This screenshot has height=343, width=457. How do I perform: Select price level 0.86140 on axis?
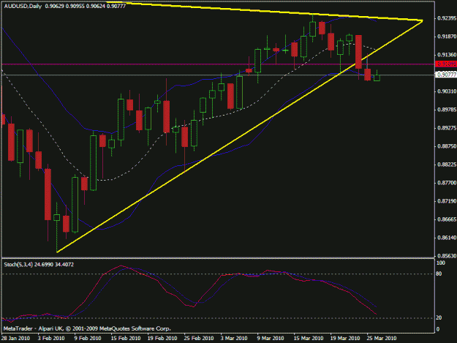[447, 238]
